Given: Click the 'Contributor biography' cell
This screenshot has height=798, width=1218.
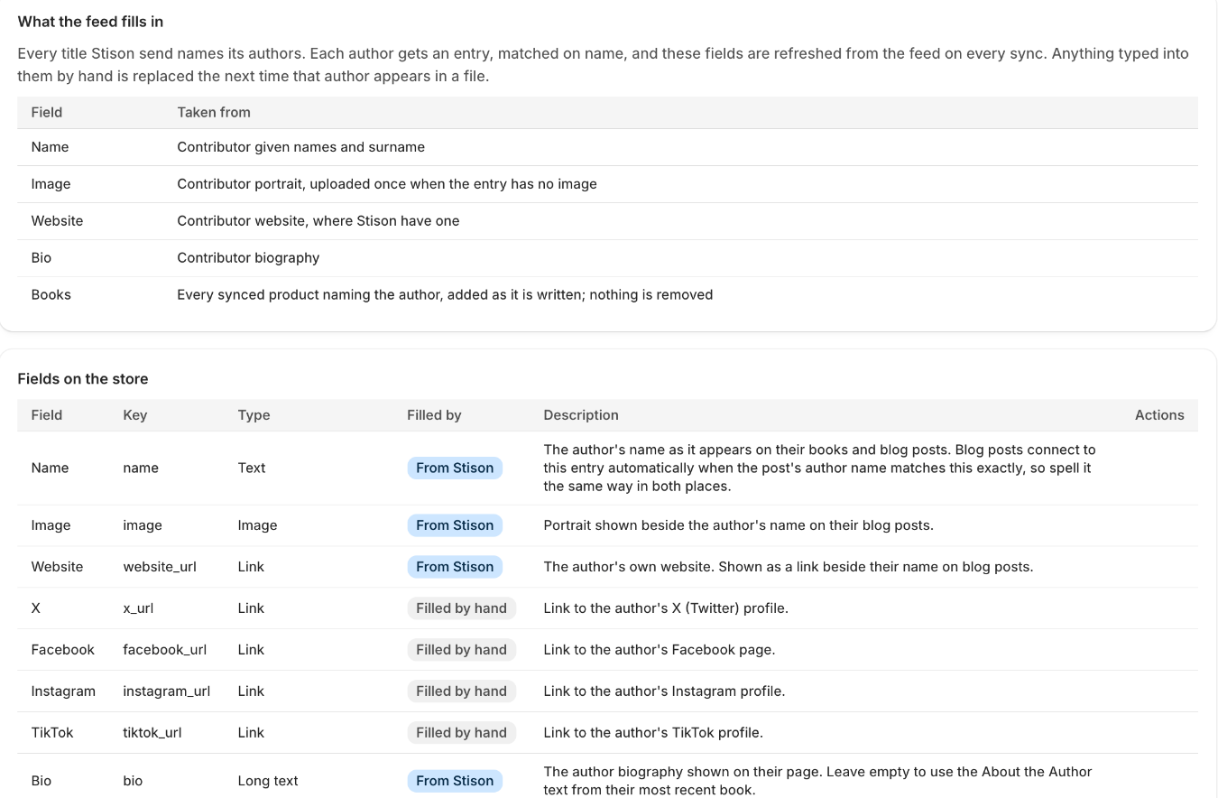Looking at the screenshot, I should (x=248, y=258).
